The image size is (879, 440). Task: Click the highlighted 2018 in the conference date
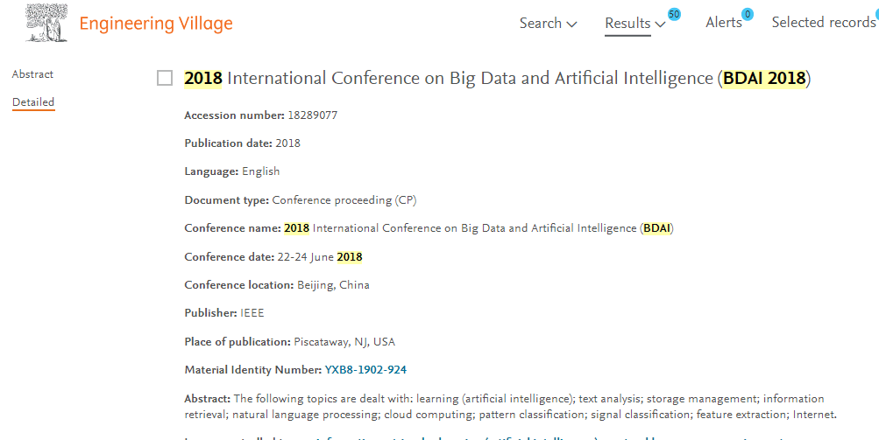(x=350, y=257)
